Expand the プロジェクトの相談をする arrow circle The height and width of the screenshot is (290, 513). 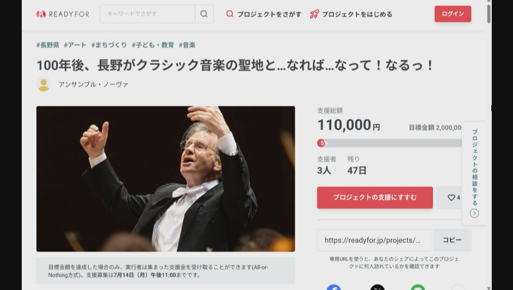[474, 213]
